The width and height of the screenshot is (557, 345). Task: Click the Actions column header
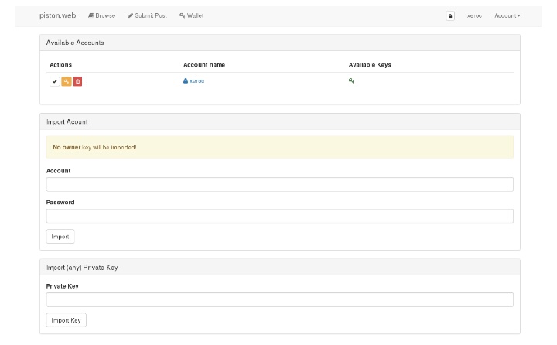tap(61, 65)
